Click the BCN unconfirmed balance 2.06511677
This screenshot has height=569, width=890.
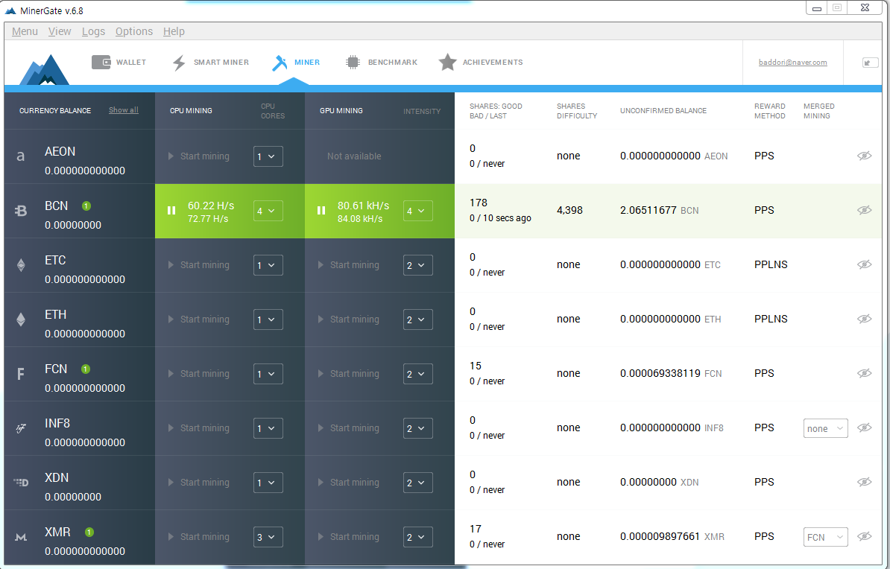(x=648, y=211)
